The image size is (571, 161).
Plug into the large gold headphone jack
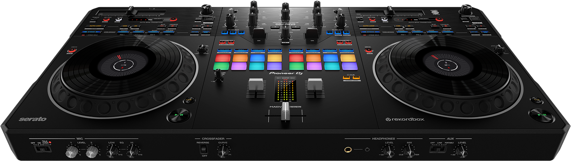click(348, 150)
